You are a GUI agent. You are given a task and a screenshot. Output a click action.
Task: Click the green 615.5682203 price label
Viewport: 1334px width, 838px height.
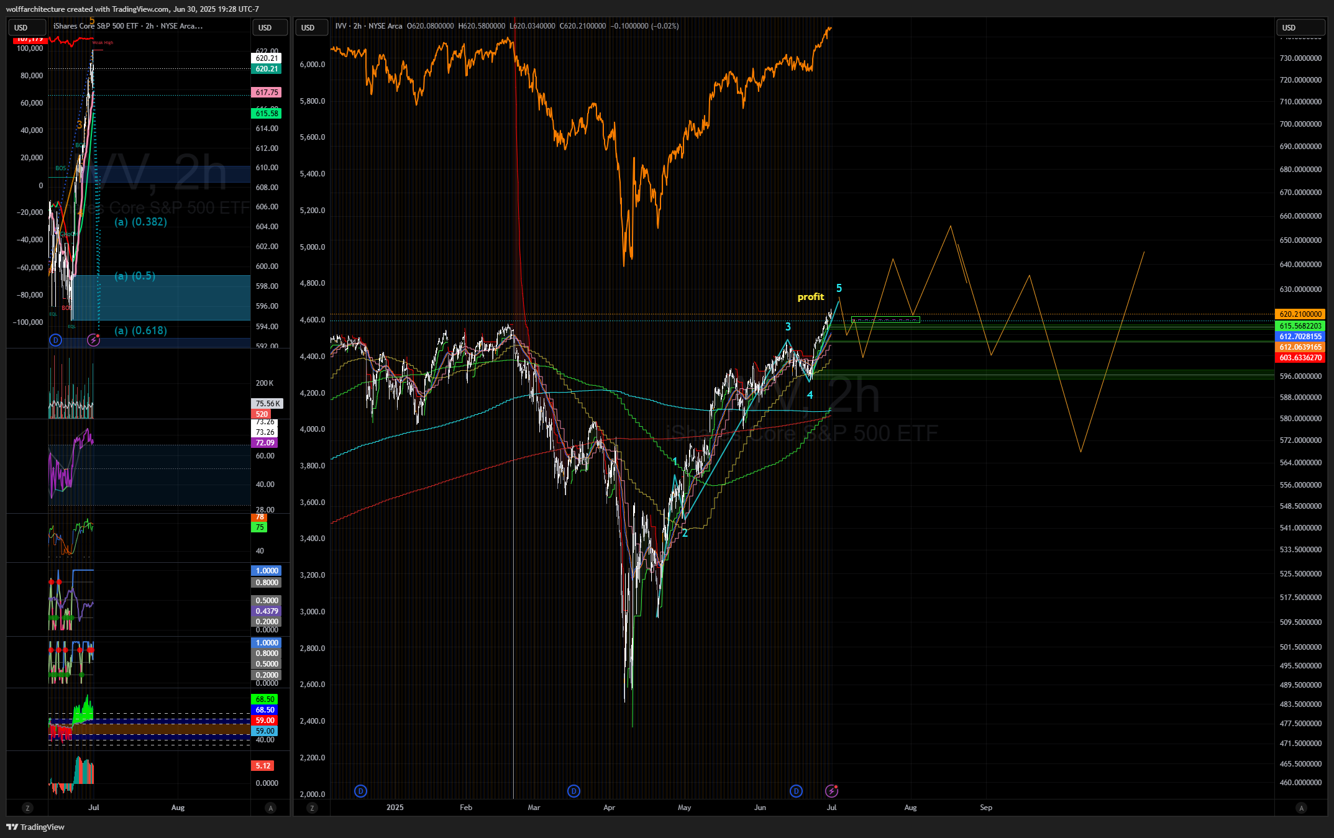point(1300,326)
